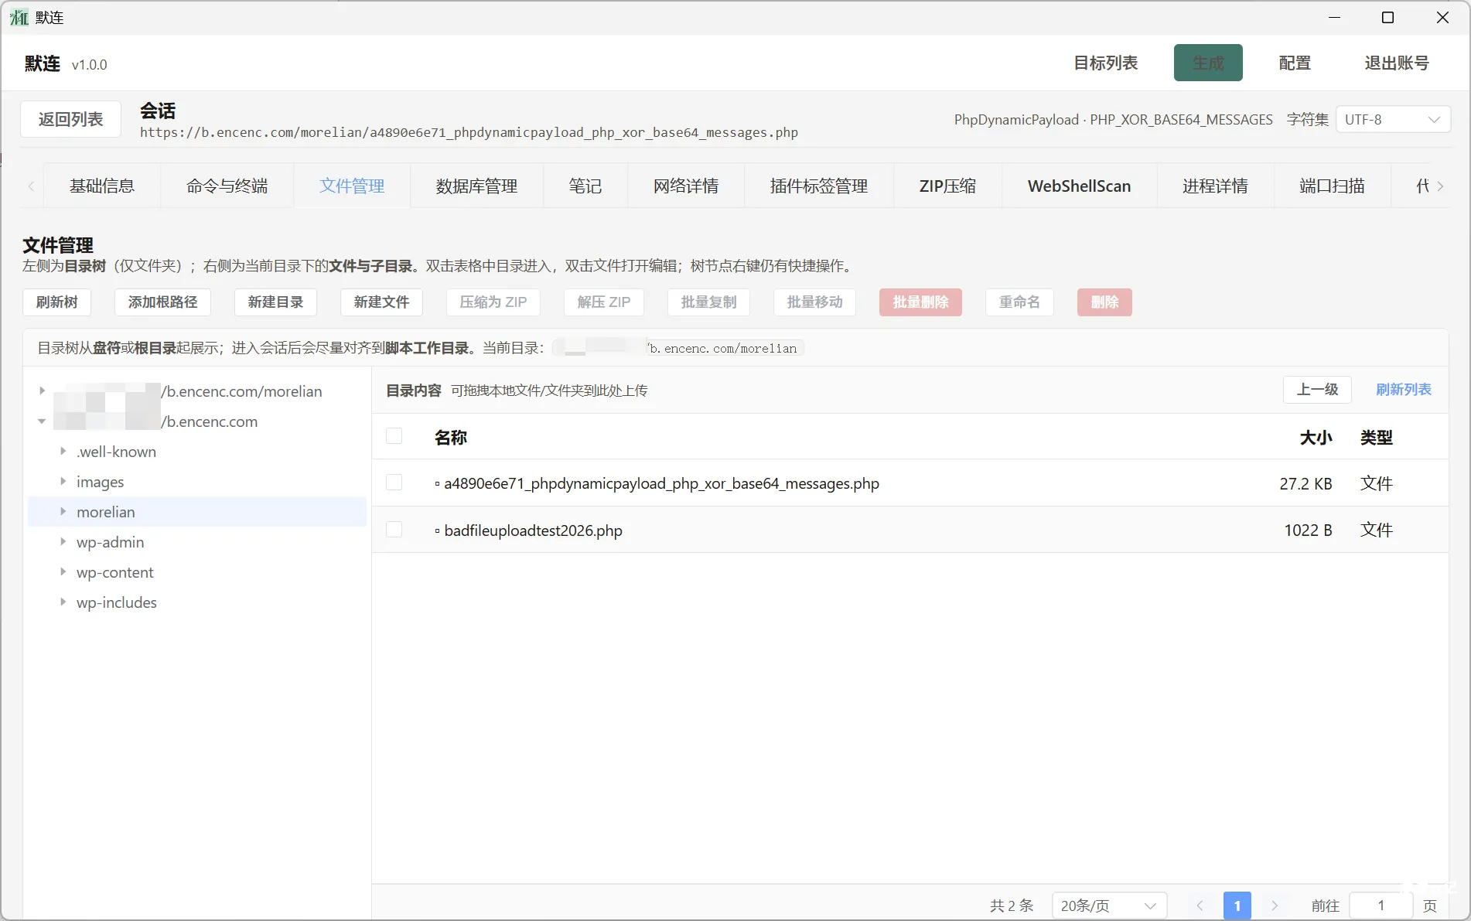Click the file icon beside a4890e6e71 php file
Image resolution: width=1471 pixels, height=921 pixels.
[x=436, y=483]
